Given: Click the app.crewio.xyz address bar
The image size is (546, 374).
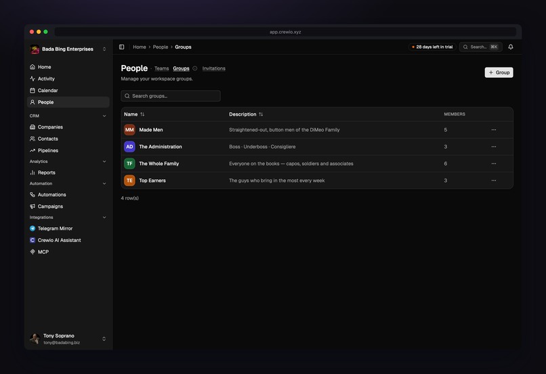Looking at the screenshot, I should pyautogui.click(x=285, y=32).
